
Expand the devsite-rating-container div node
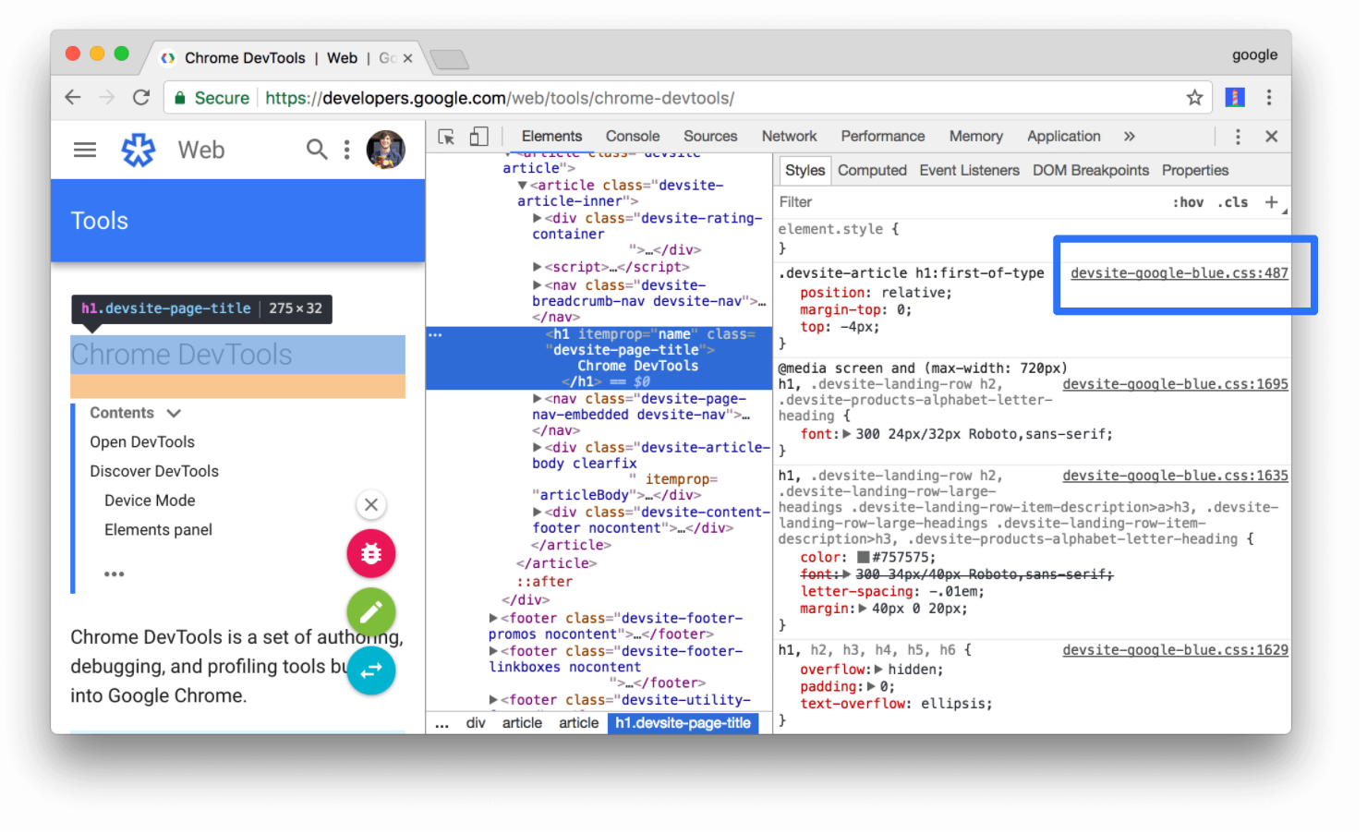click(538, 218)
